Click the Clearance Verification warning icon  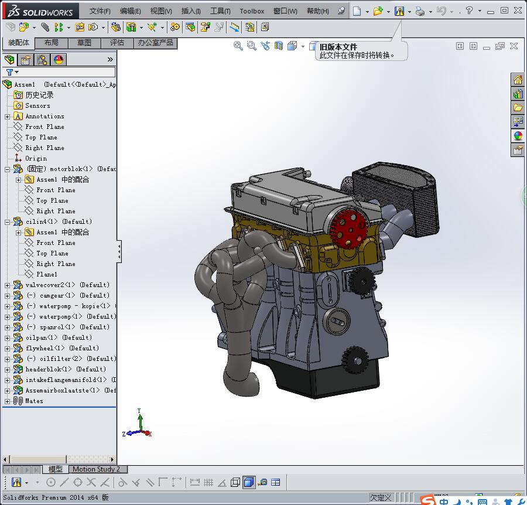[249, 27]
